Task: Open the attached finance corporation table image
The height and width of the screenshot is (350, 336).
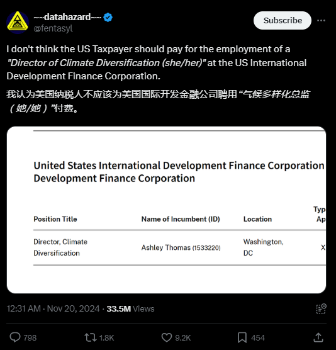Action: pyautogui.click(x=167, y=210)
